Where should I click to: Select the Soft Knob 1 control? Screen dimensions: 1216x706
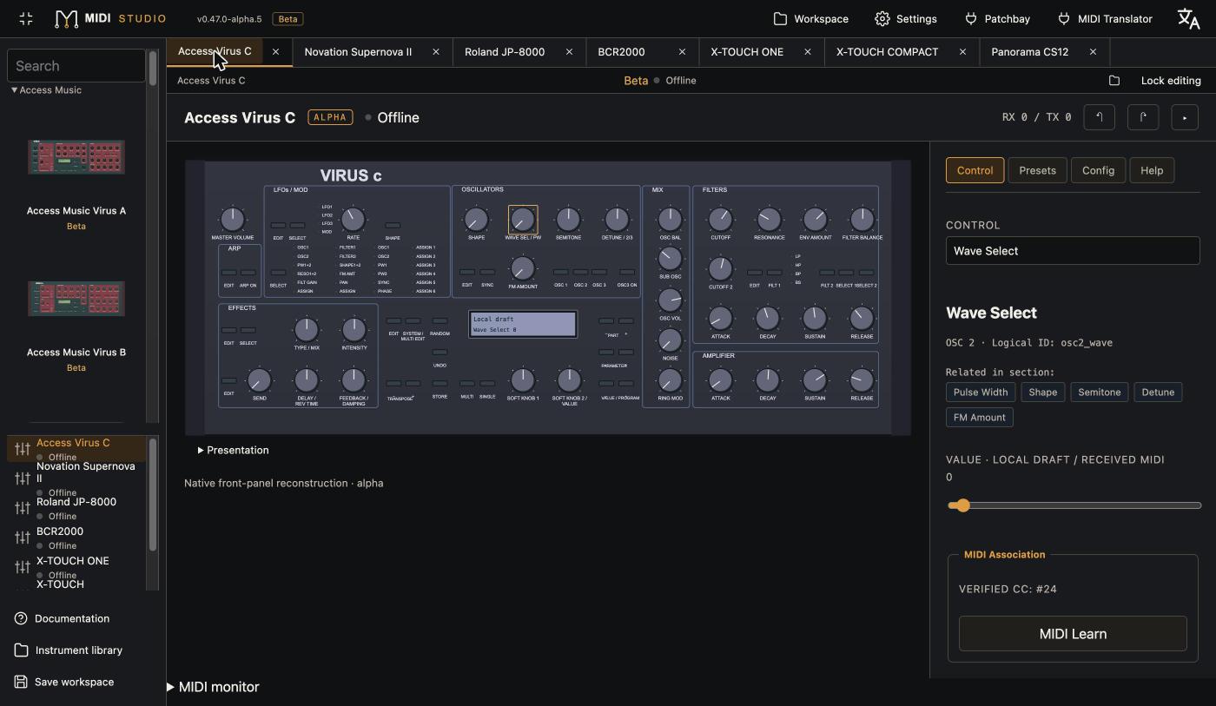coord(522,379)
